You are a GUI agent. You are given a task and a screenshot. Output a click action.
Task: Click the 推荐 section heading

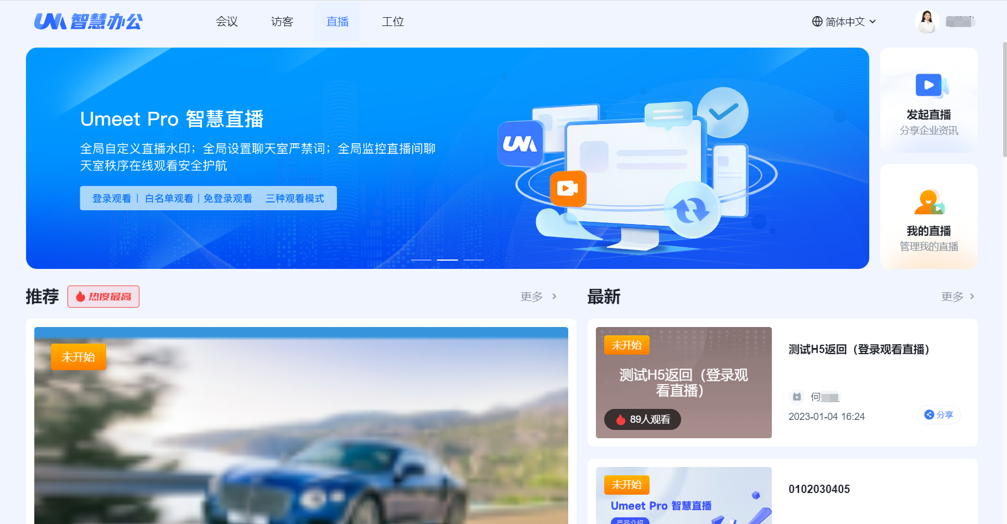42,297
